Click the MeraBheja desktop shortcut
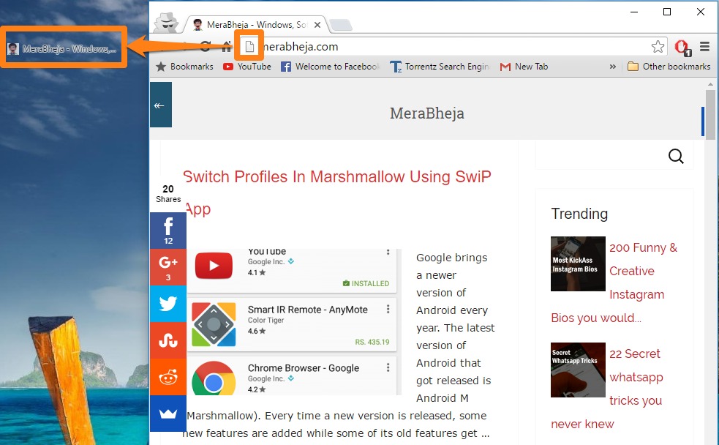The image size is (719, 445). [x=64, y=48]
